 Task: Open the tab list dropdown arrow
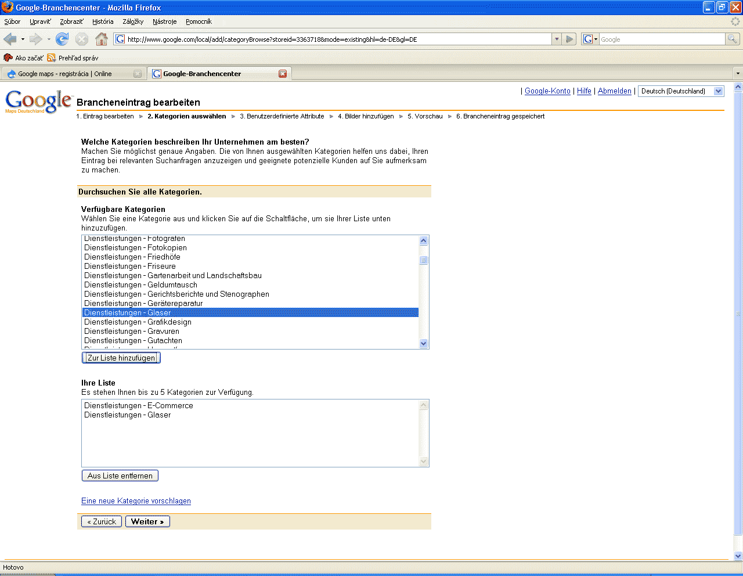click(x=738, y=74)
